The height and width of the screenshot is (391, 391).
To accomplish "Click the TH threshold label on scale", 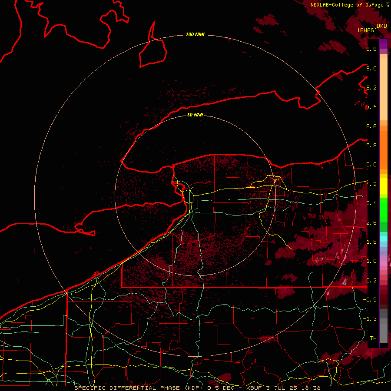I will [x=373, y=338].
